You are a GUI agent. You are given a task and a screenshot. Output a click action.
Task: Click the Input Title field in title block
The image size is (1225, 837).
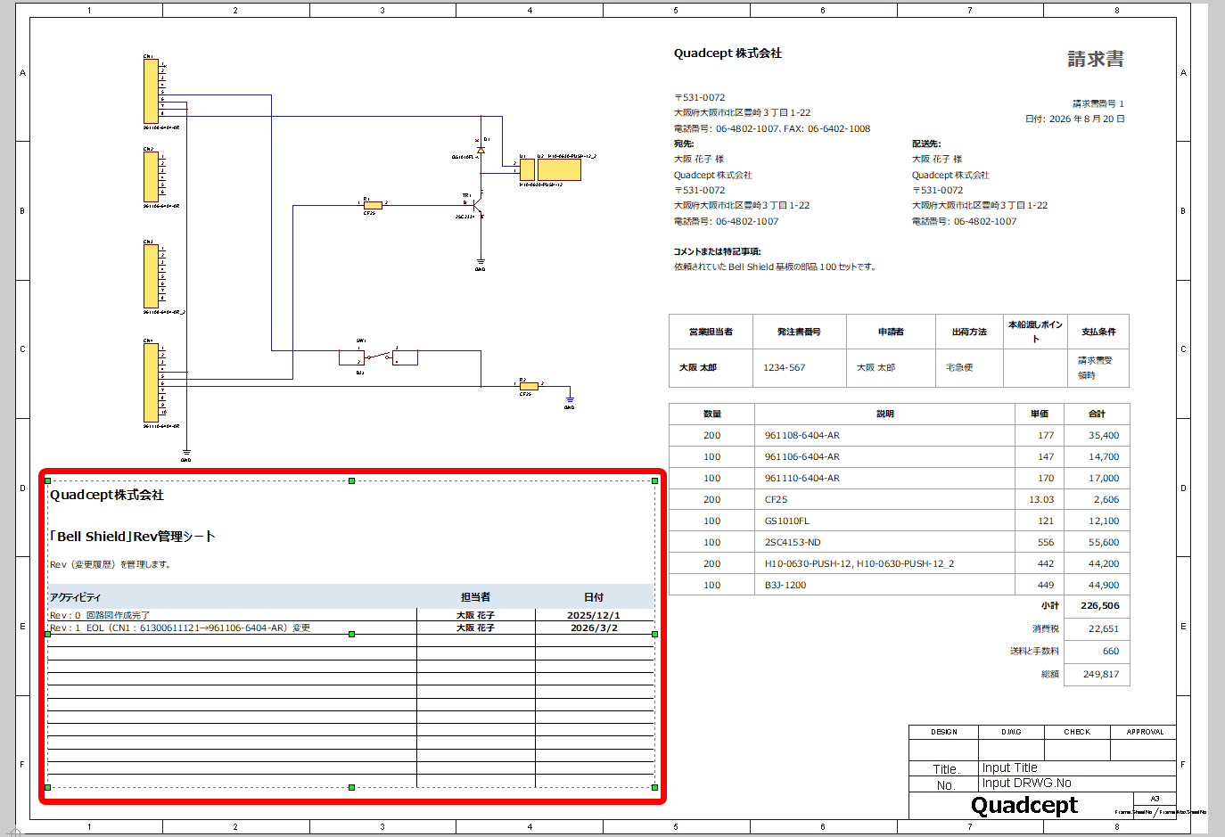(1077, 767)
